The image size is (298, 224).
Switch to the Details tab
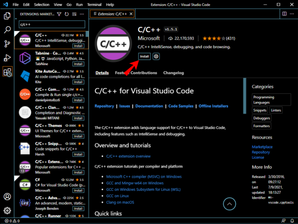point(102,73)
